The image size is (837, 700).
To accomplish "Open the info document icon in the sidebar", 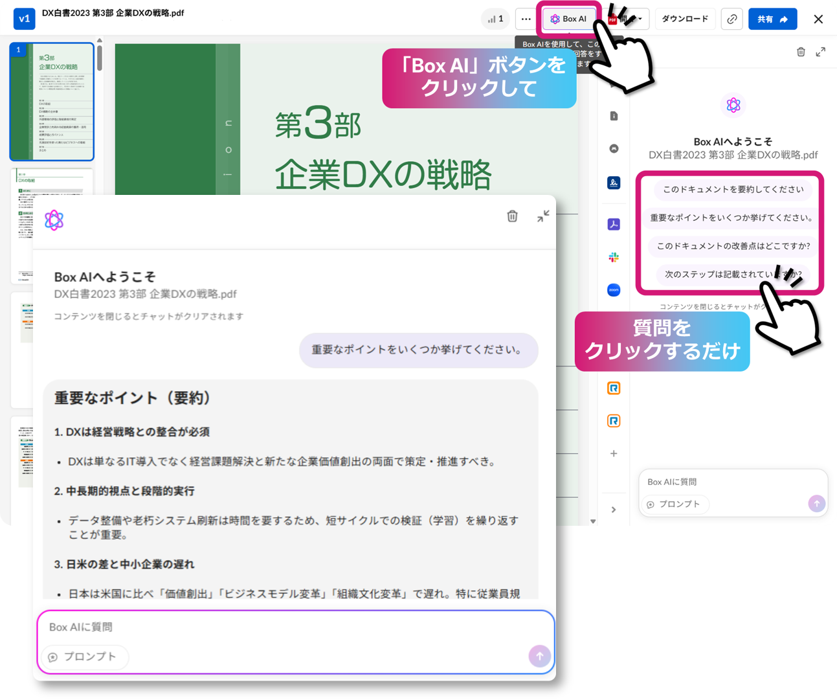I will pyautogui.click(x=614, y=115).
